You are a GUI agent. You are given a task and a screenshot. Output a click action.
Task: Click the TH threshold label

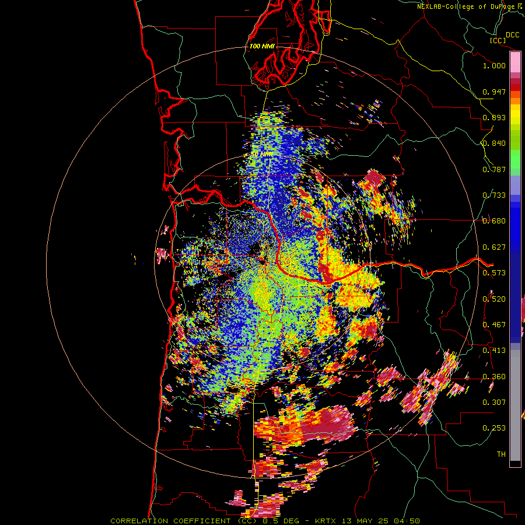click(501, 454)
